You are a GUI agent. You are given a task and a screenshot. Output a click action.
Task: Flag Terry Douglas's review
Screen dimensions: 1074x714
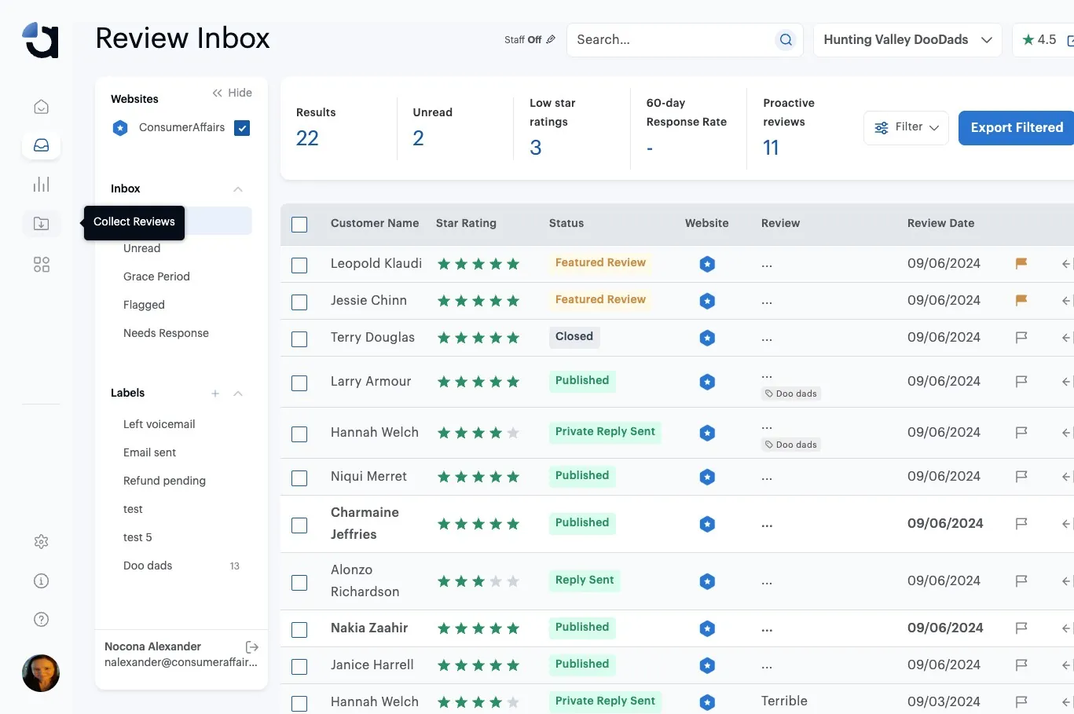pyautogui.click(x=1021, y=338)
